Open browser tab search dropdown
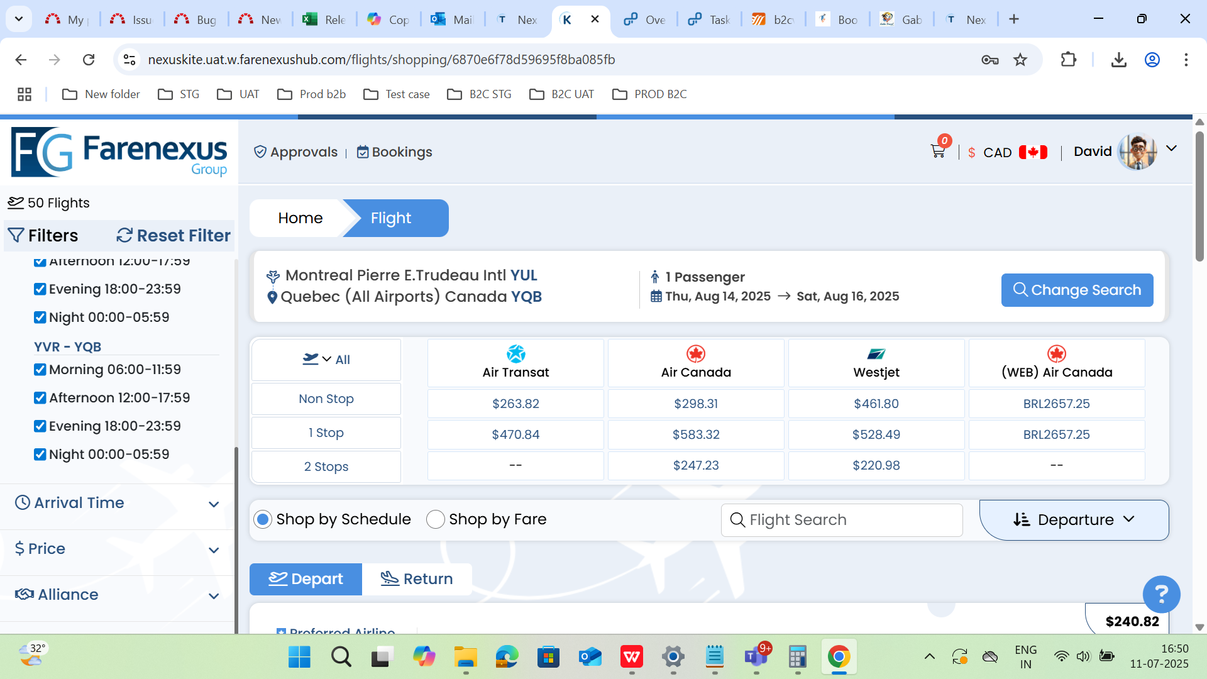 (19, 19)
